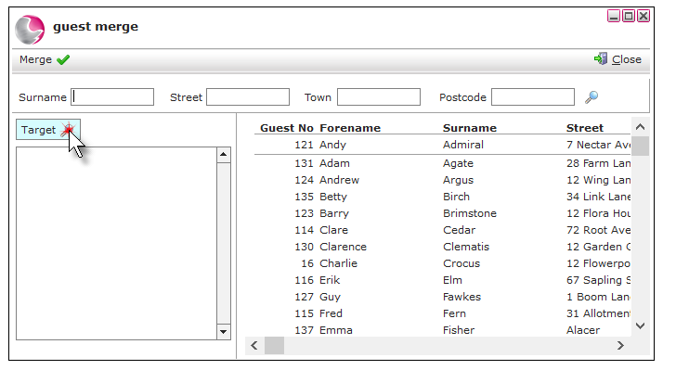Click the guest merge logo icon
Image resolution: width=676 pixels, height=370 pixels.
click(30, 30)
